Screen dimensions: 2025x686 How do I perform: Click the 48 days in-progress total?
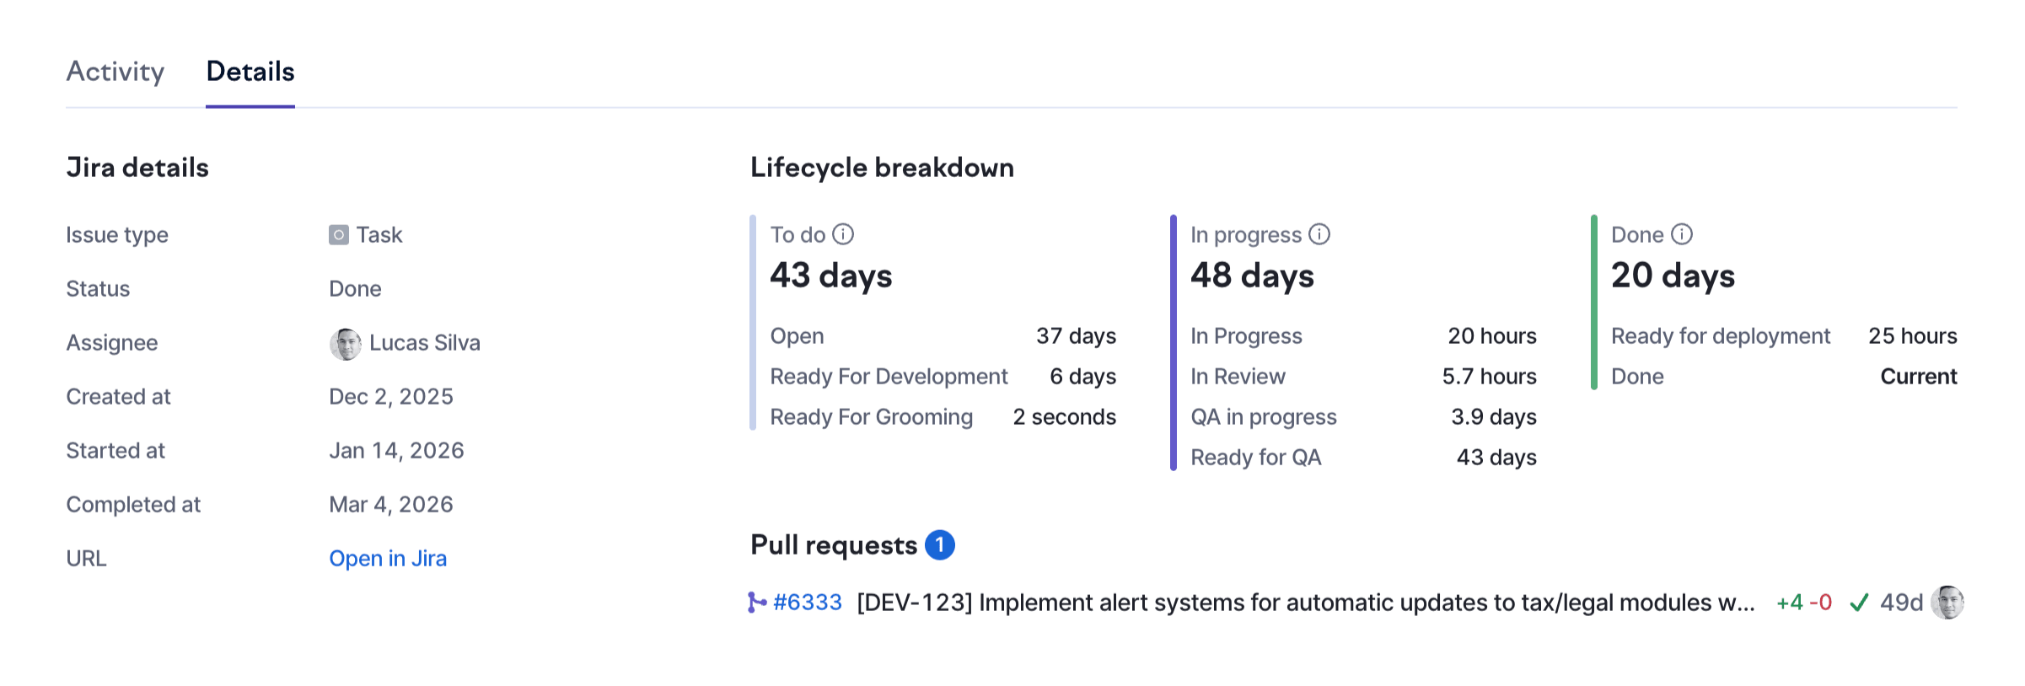coord(1252,276)
